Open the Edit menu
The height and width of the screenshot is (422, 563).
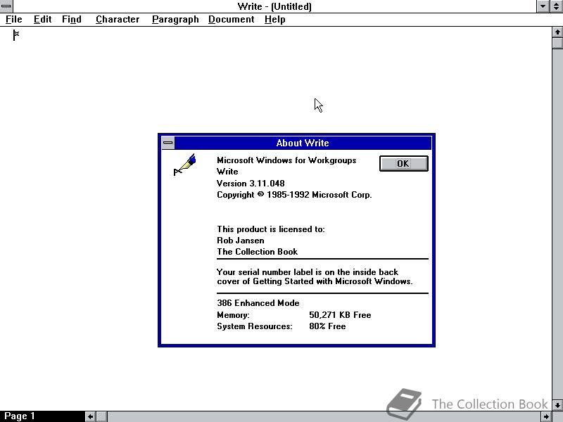pyautogui.click(x=42, y=20)
